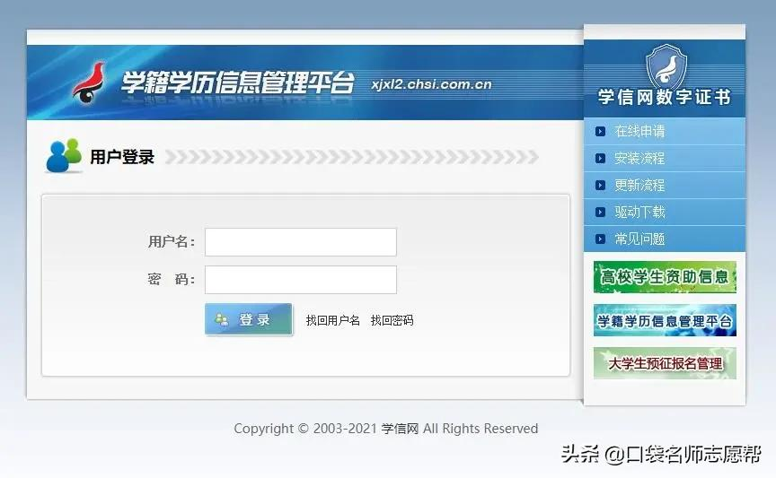The width and height of the screenshot is (776, 478).
Task: Click the 用户登录 two-person users icon
Action: click(x=64, y=155)
